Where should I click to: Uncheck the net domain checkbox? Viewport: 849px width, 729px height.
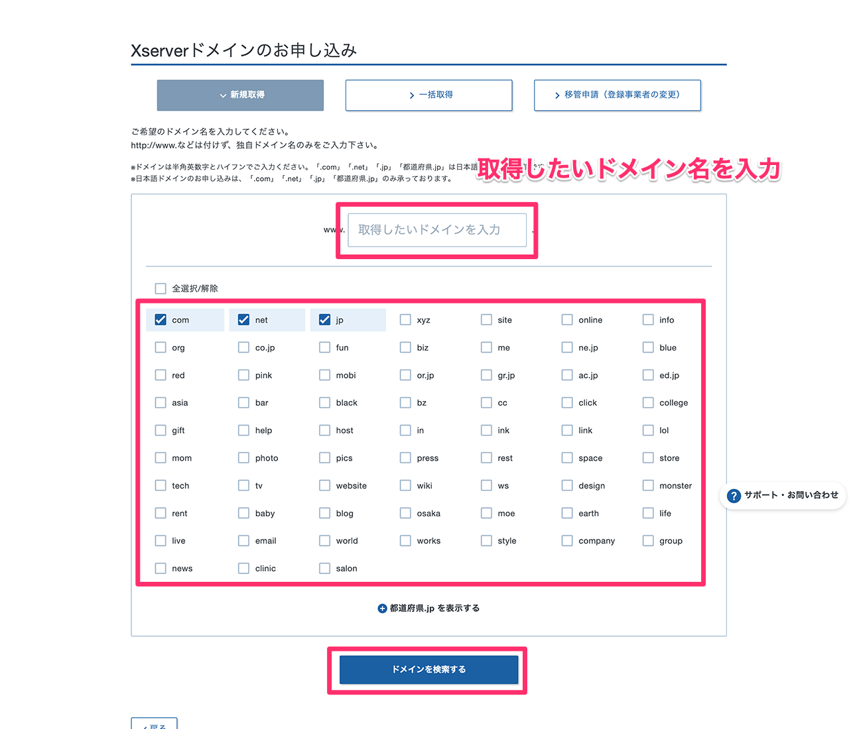click(243, 319)
